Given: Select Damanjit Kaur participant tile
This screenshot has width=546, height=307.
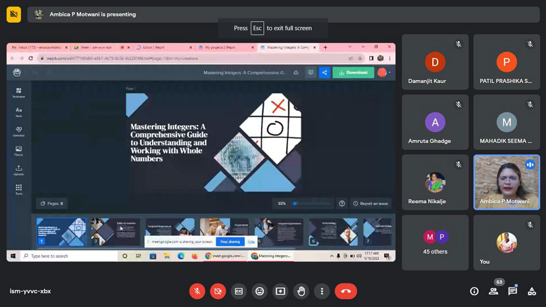Looking at the screenshot, I should pyautogui.click(x=435, y=62).
